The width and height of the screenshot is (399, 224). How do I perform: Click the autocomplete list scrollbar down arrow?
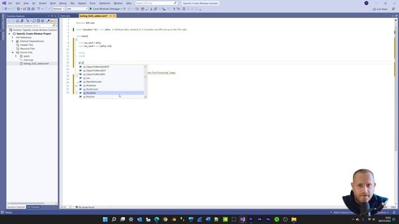click(145, 97)
